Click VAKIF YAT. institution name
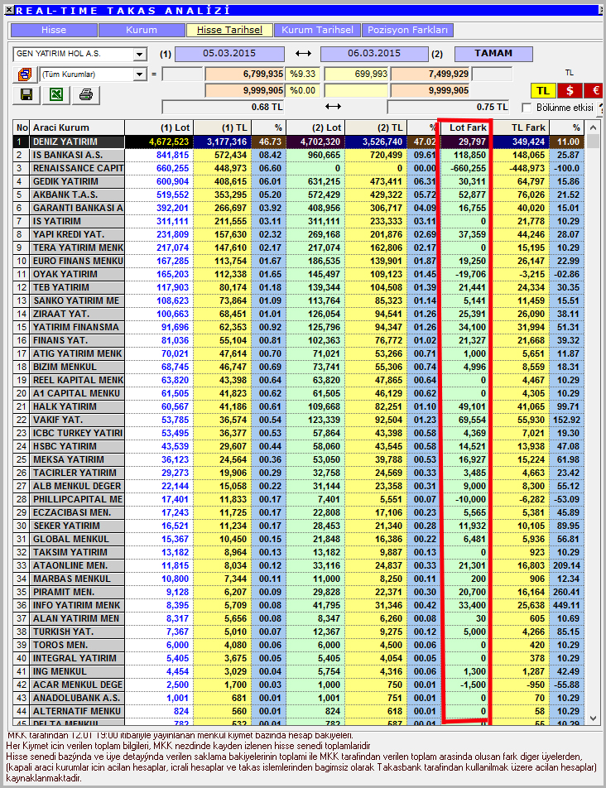606x788 pixels. coord(58,420)
